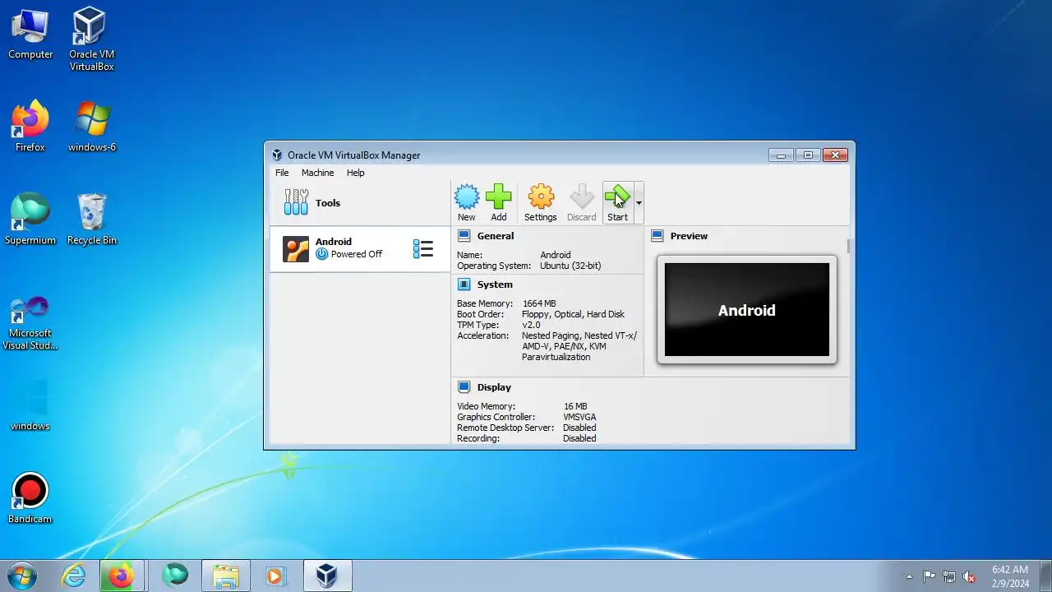Viewport: 1052px width, 592px height.
Task: Click the Add machine green plus icon
Action: pyautogui.click(x=498, y=202)
